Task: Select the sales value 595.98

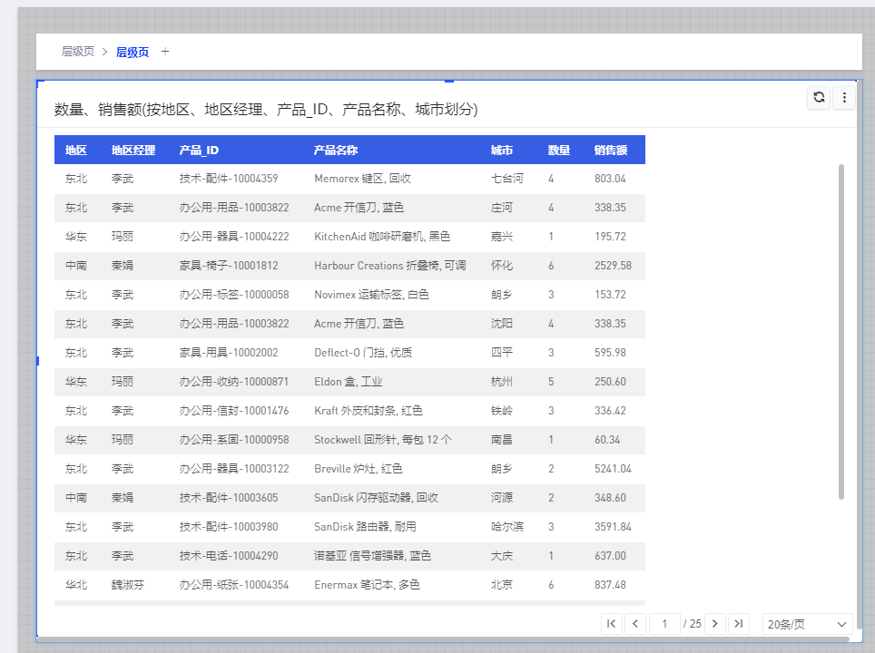Action: click(x=610, y=353)
